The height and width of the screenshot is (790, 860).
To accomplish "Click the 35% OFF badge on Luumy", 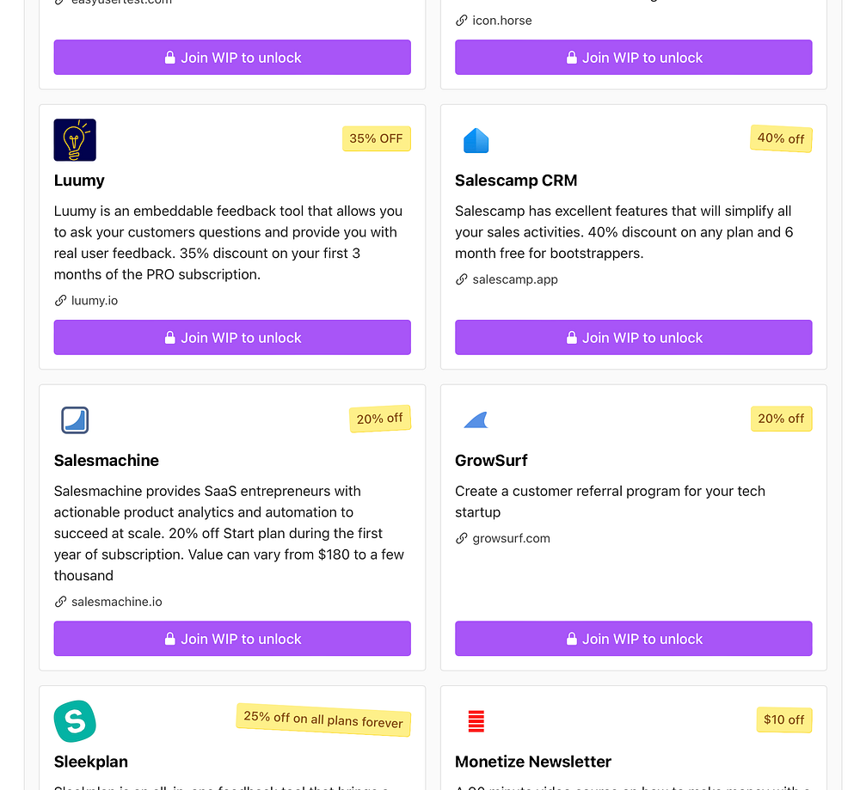I will coord(376,138).
